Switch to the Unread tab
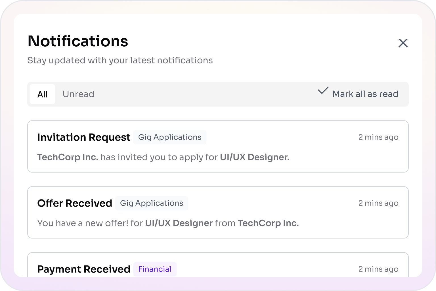Screen dimensions: 436x291 coord(78,94)
